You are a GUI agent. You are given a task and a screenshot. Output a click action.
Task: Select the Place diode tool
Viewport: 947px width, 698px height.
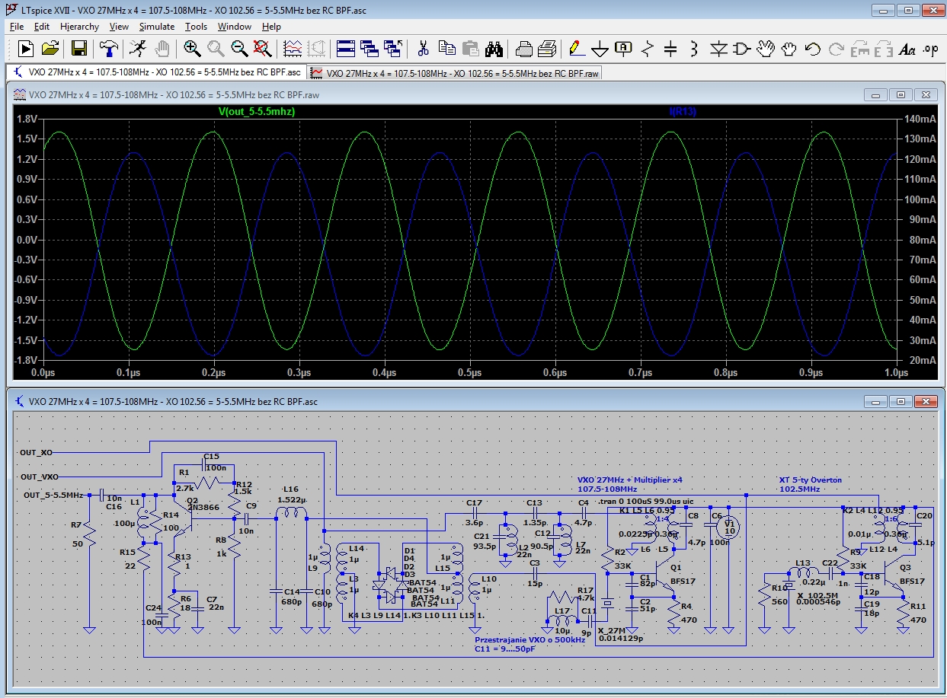click(x=718, y=49)
